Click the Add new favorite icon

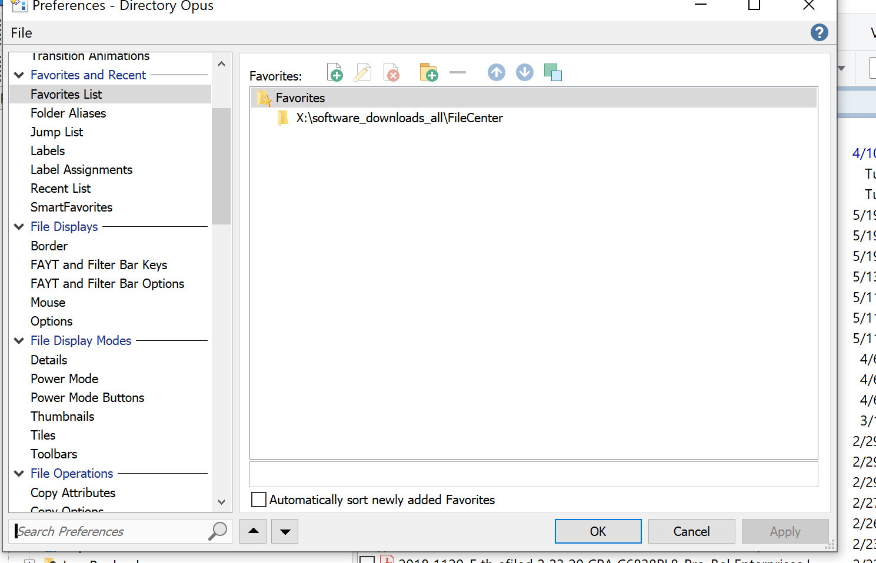335,72
